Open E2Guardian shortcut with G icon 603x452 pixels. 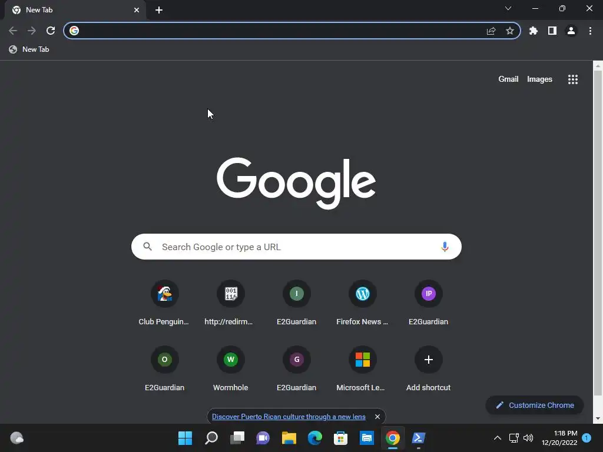[x=297, y=369]
